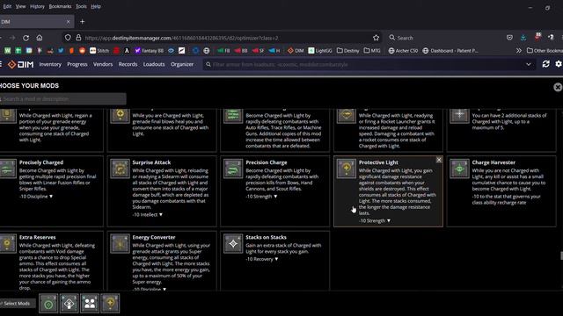Image resolution: width=563 pixels, height=316 pixels.
Task: Open the Tools menu
Action: pyautogui.click(x=81, y=6)
